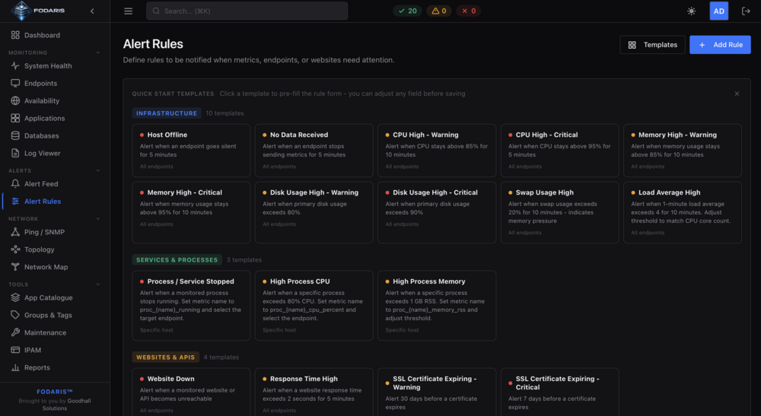
Task: Collapse sidebar with left chevron
Action: click(92, 11)
